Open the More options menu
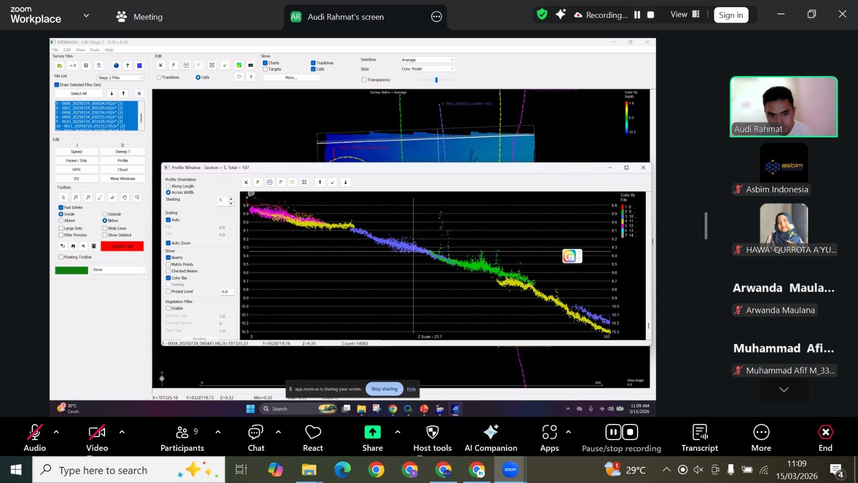Viewport: 858px width, 483px height. click(x=761, y=433)
